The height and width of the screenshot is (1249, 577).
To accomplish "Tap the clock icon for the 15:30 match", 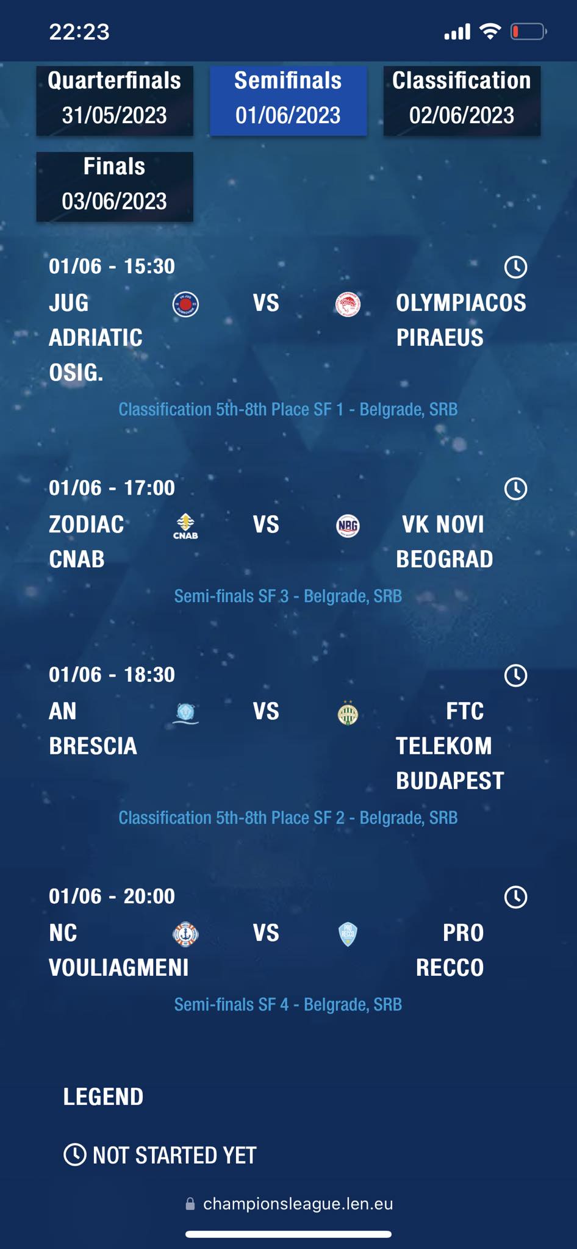I will click(x=515, y=267).
